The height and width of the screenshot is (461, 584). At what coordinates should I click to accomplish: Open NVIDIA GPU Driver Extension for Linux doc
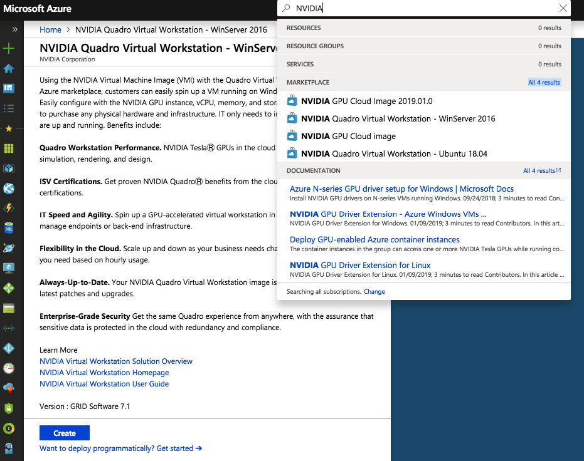(360, 266)
